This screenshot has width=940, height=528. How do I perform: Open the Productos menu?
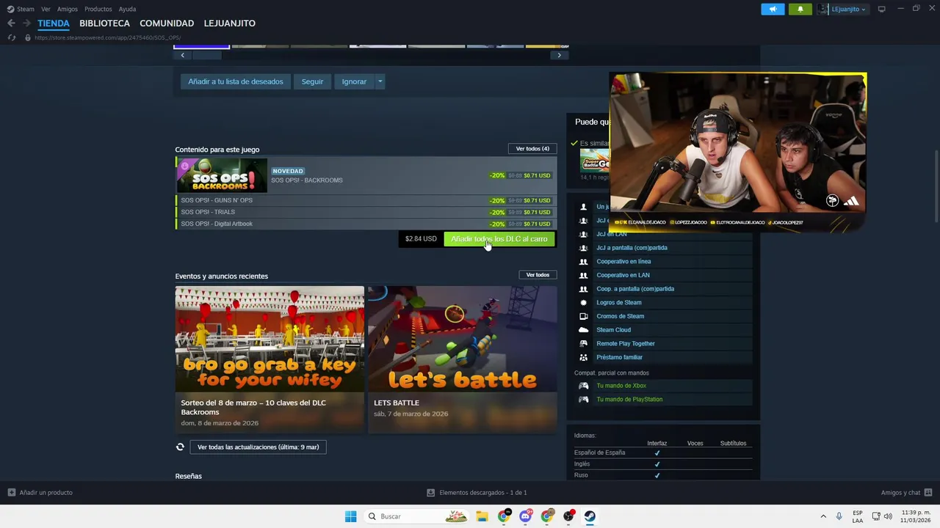click(98, 9)
